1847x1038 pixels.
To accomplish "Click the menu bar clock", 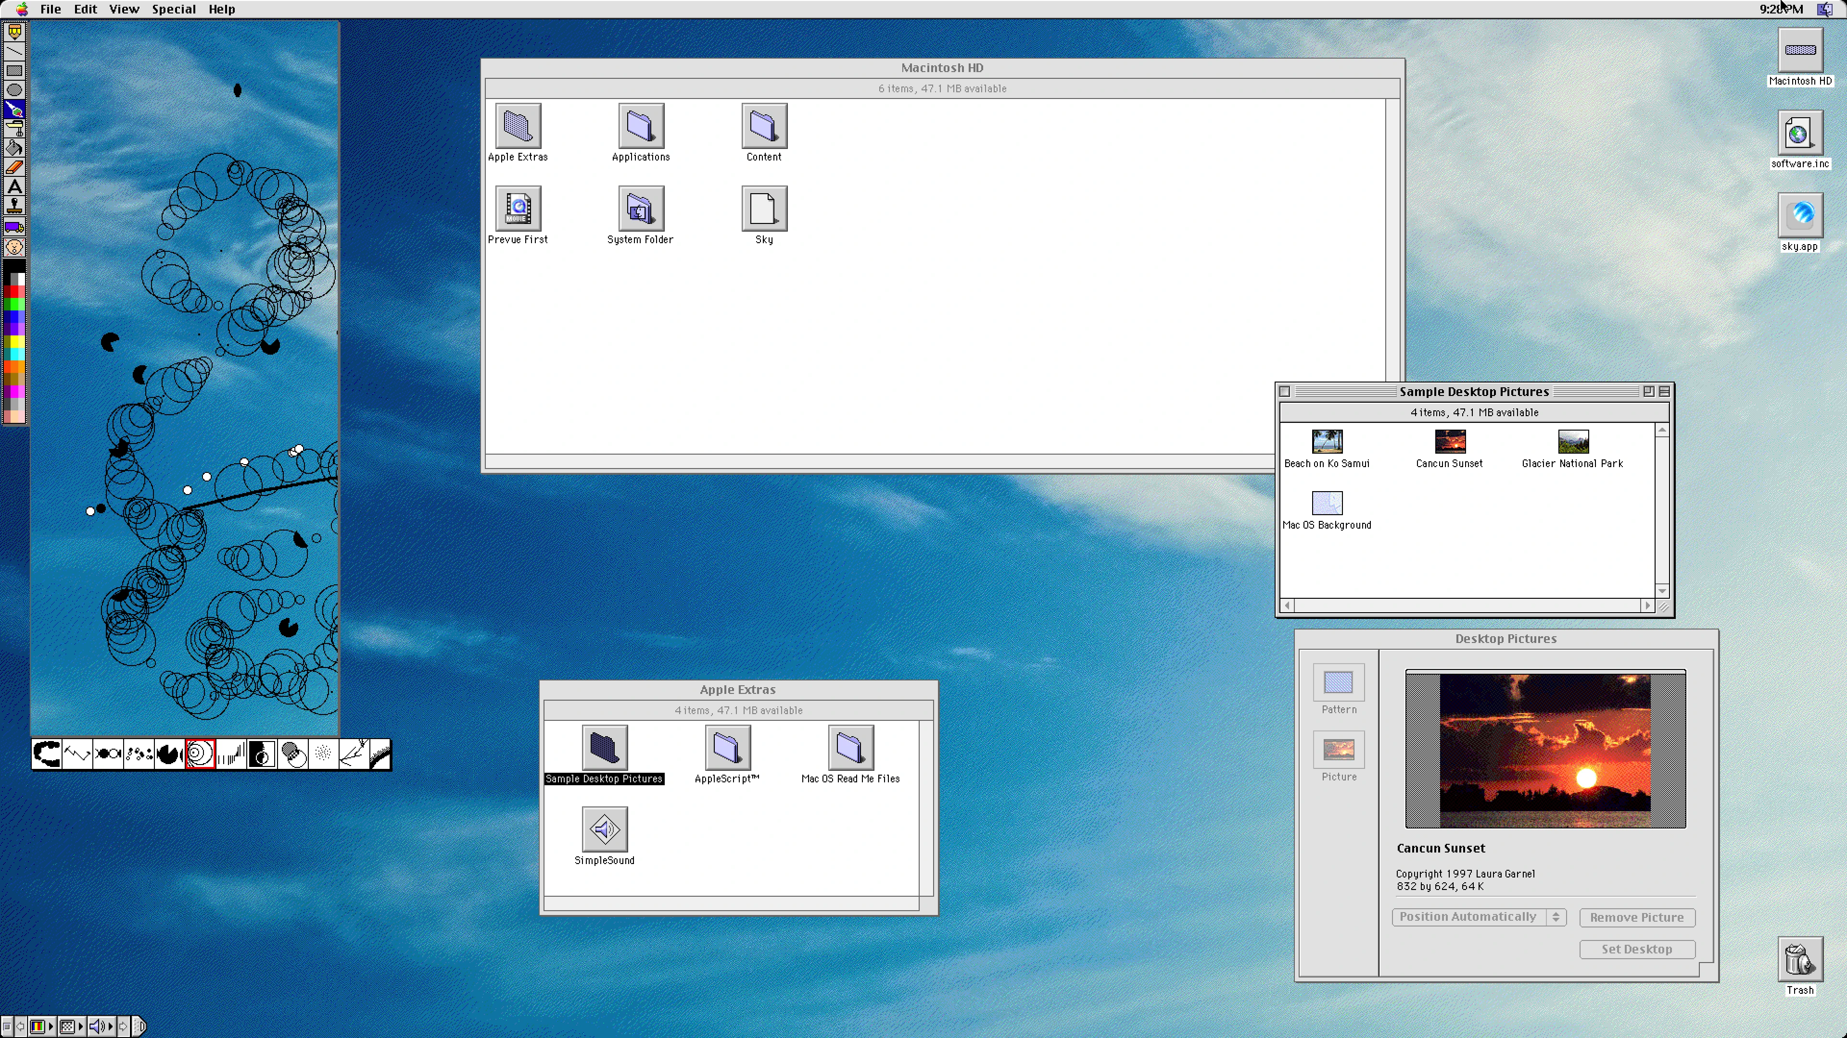I will tap(1782, 9).
